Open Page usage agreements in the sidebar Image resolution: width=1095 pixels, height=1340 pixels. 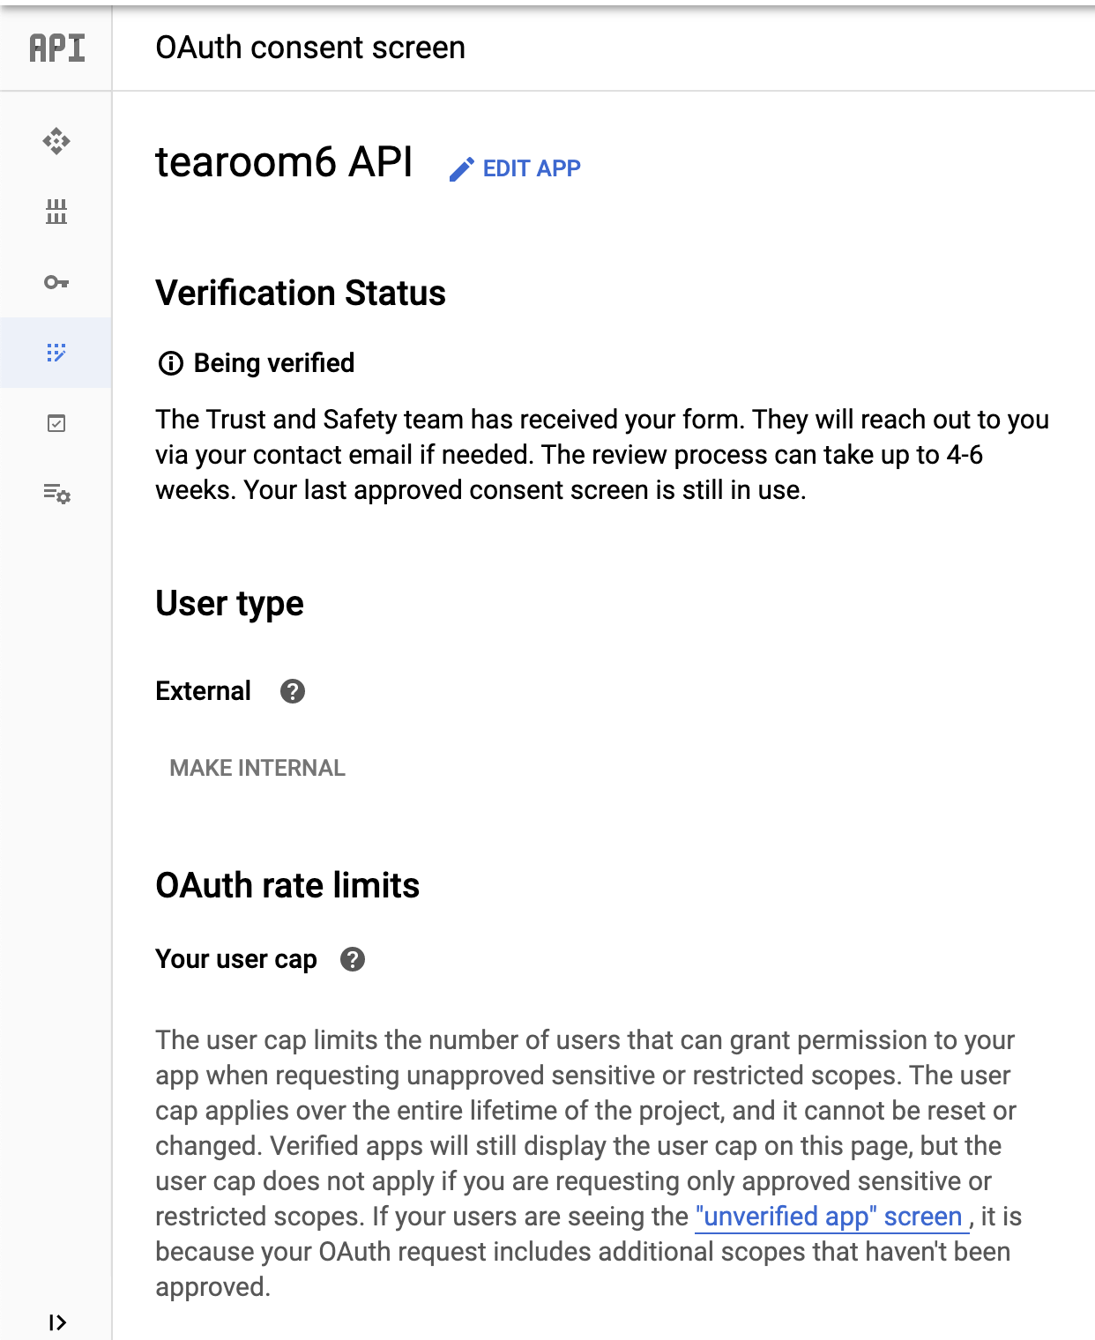[x=56, y=495]
